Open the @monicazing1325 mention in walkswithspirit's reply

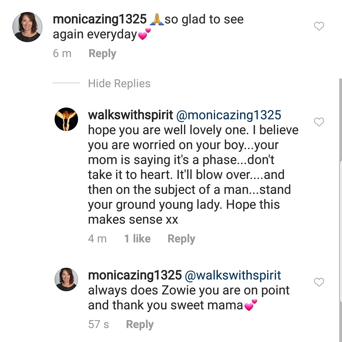(x=228, y=115)
